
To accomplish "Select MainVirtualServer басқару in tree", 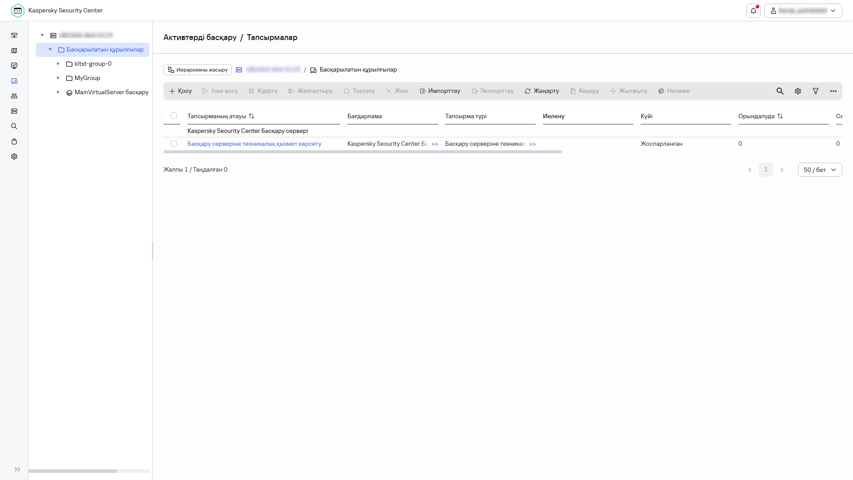I will (x=111, y=92).
